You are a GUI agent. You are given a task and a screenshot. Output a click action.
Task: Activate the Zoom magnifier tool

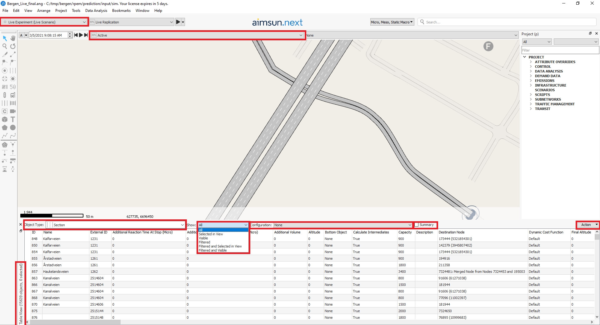point(5,46)
